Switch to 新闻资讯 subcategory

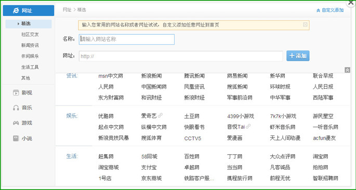tap(30, 45)
